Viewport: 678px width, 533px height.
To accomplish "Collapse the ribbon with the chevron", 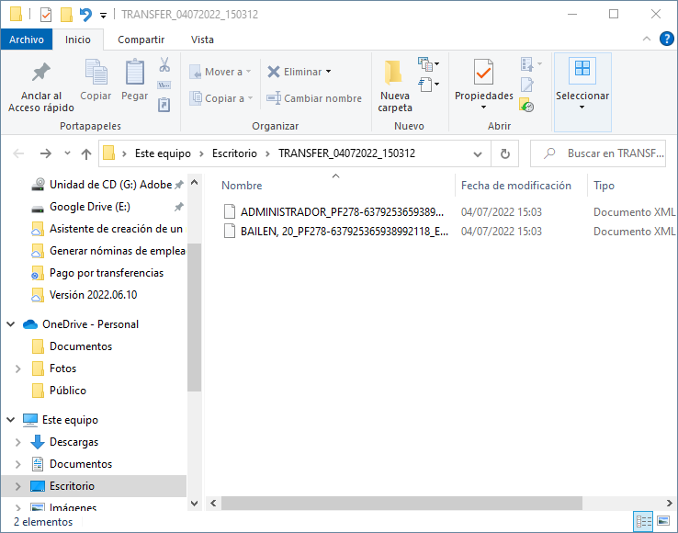I will pos(647,39).
